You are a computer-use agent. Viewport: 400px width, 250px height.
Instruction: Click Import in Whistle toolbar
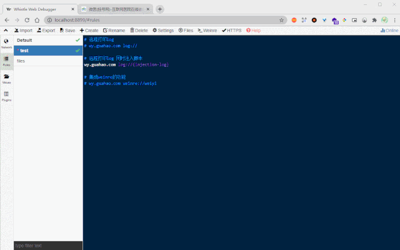point(23,31)
